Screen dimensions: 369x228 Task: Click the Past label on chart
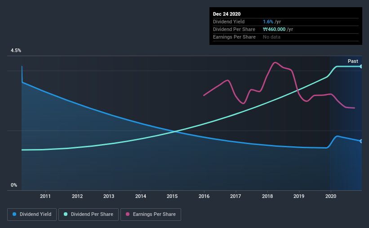click(353, 61)
